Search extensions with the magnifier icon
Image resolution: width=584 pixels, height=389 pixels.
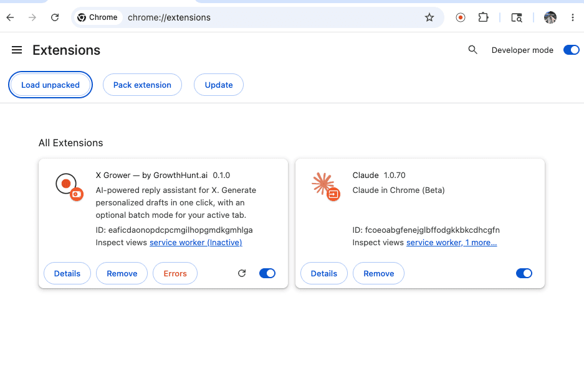pos(472,50)
